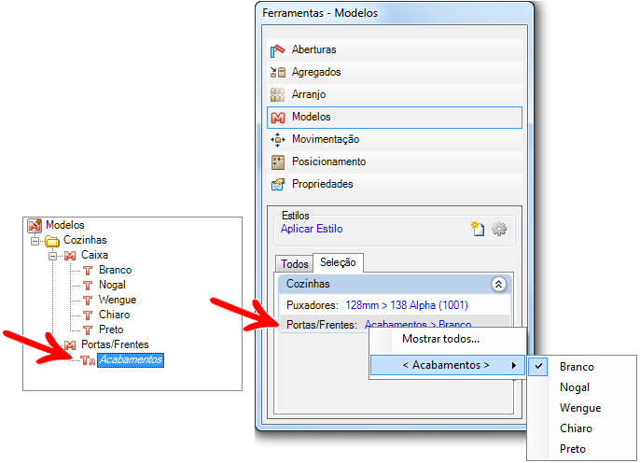The width and height of the screenshot is (640, 463).
Task: Click the 128mm > 138 Alpha (1001) link
Action: (407, 305)
